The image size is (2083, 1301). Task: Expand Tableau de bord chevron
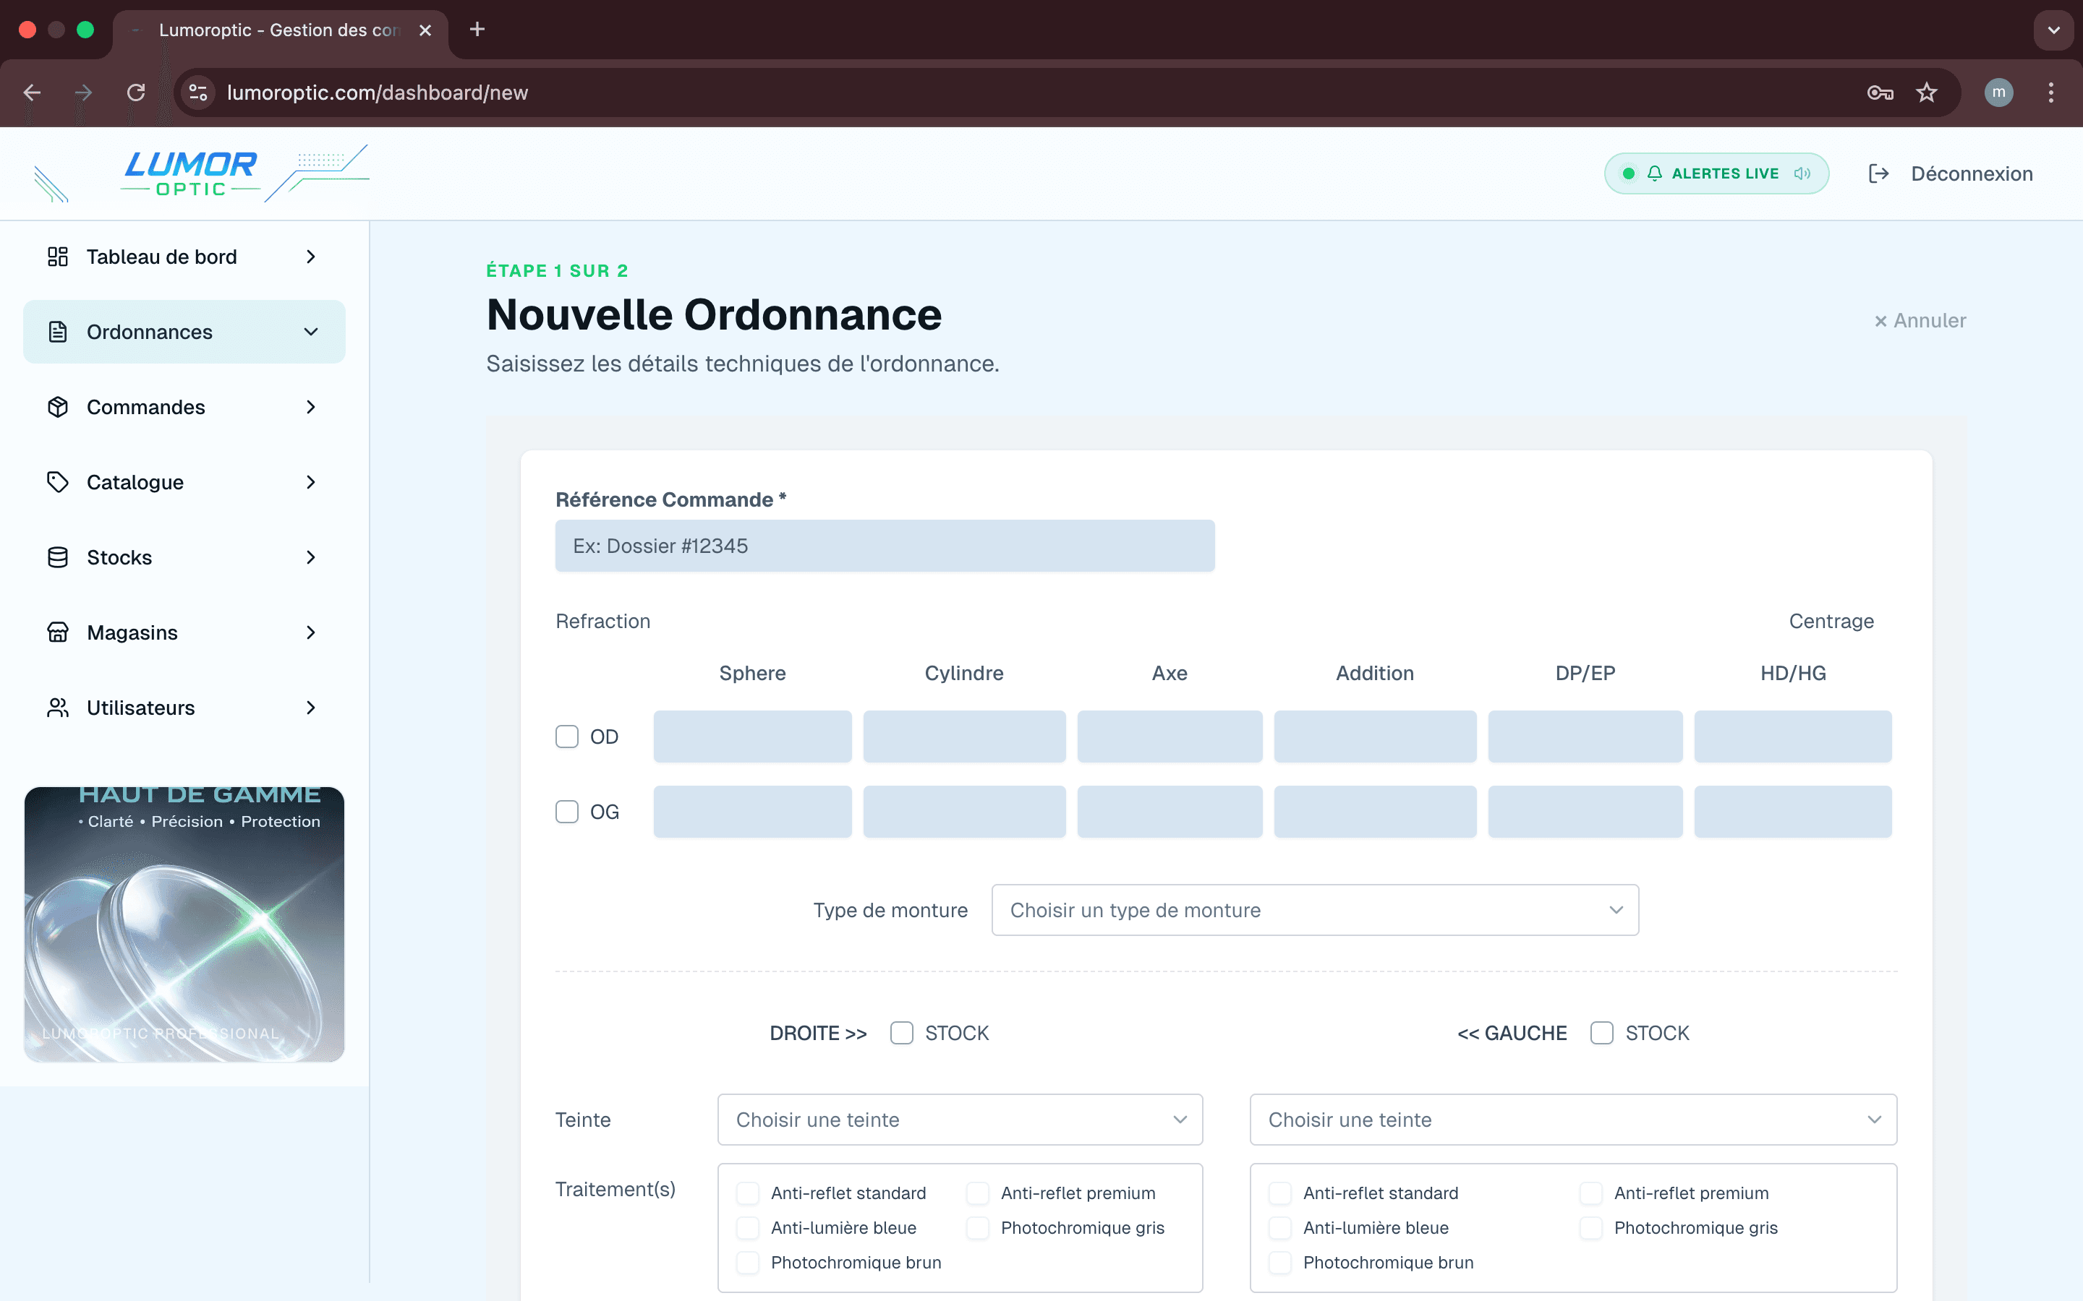click(311, 257)
